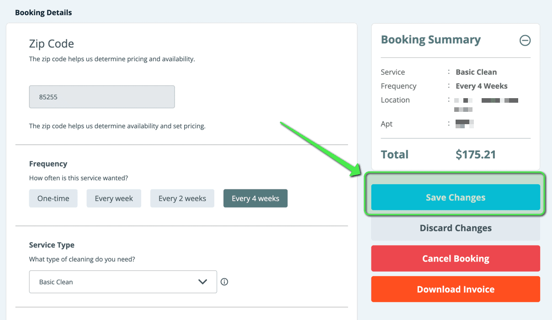This screenshot has width=552, height=320.
Task: Click the Service Type section label
Action: [x=52, y=245]
